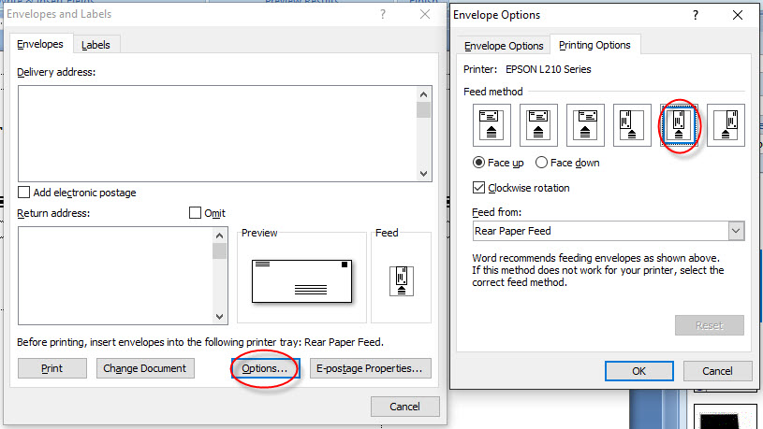
Task: Click the Return address scrollbar down arrow
Action: 219,316
